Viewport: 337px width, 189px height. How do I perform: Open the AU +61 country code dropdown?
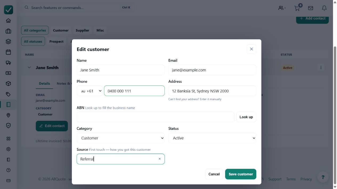pos(90,91)
